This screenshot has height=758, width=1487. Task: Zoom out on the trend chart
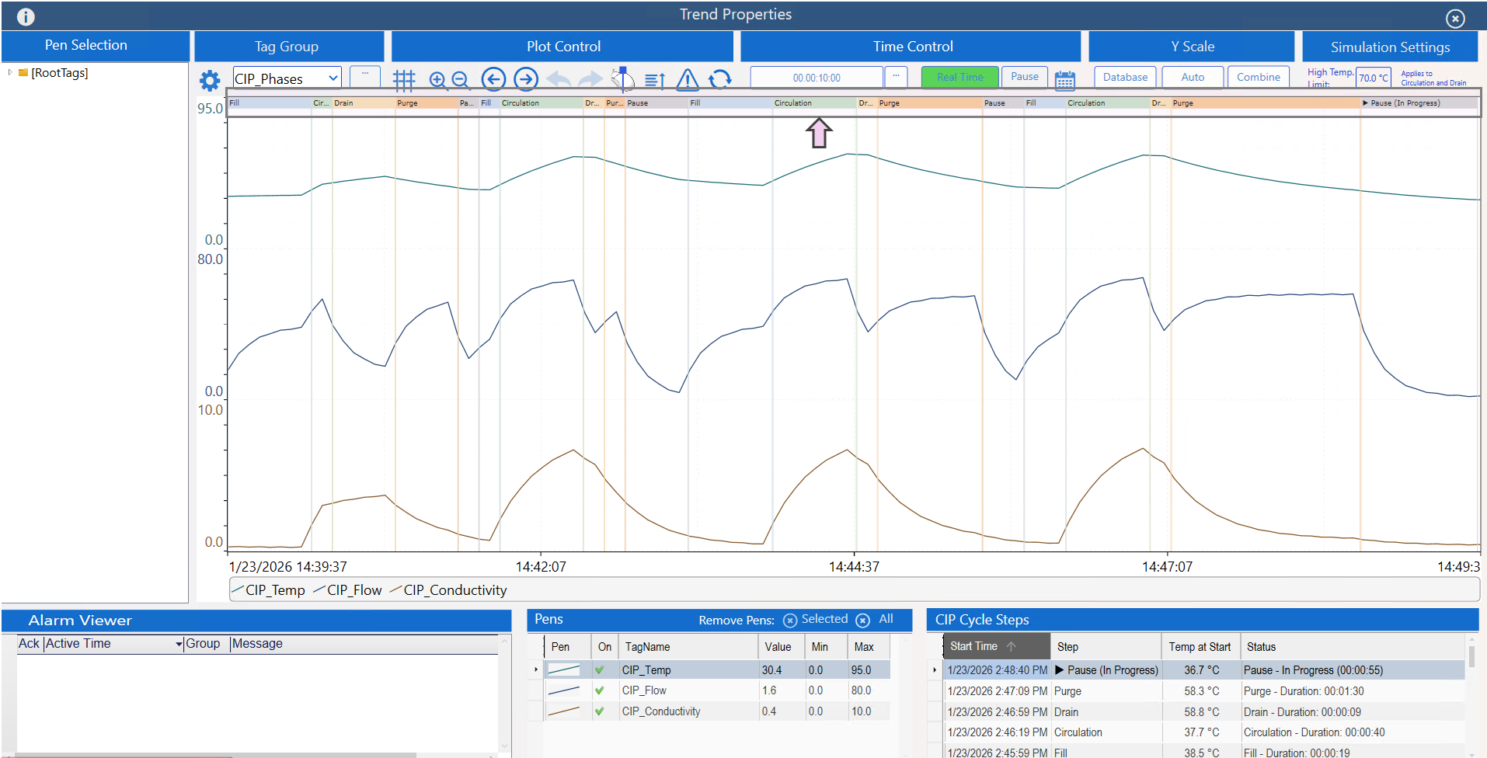pyautogui.click(x=459, y=79)
